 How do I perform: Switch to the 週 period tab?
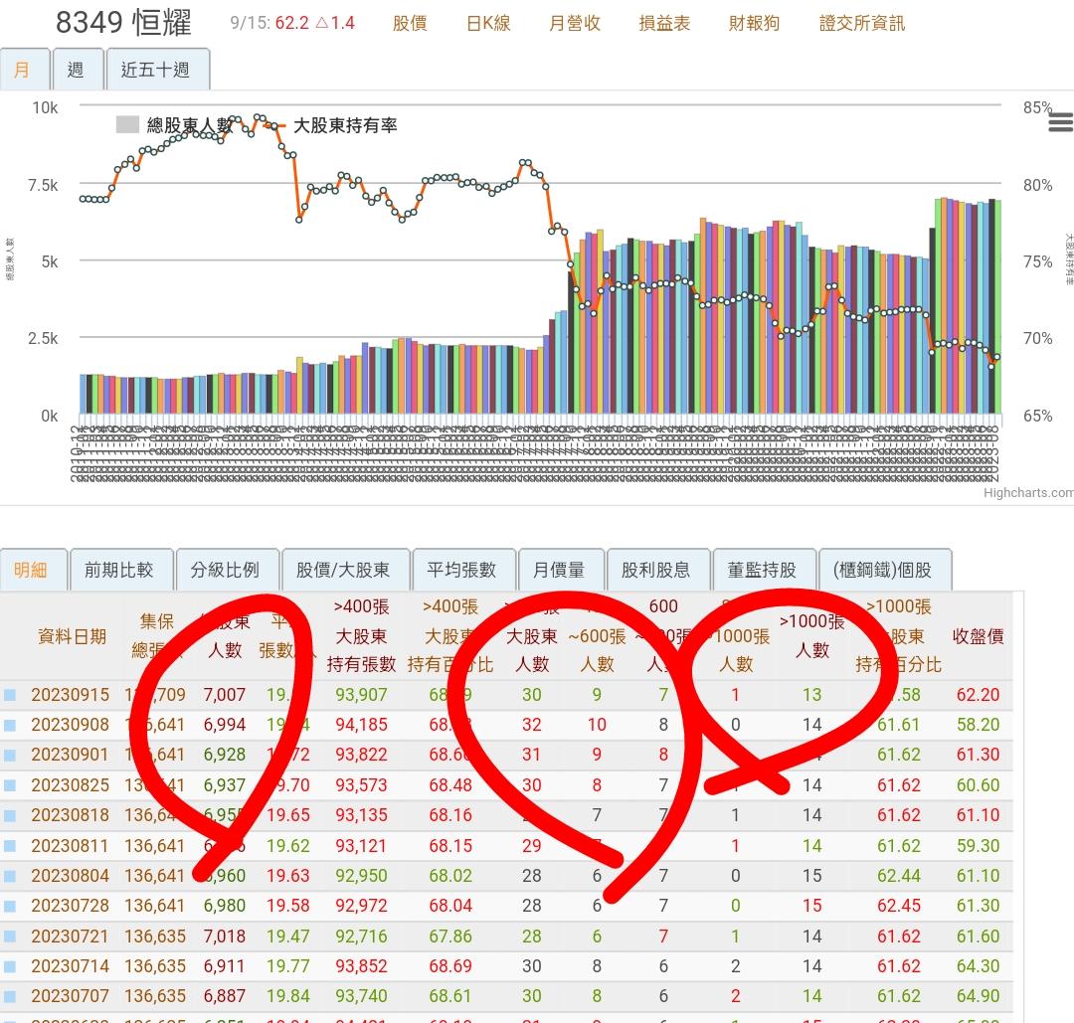[78, 70]
